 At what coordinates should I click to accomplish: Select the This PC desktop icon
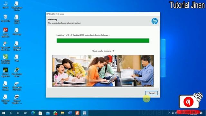click(x=5, y=5)
